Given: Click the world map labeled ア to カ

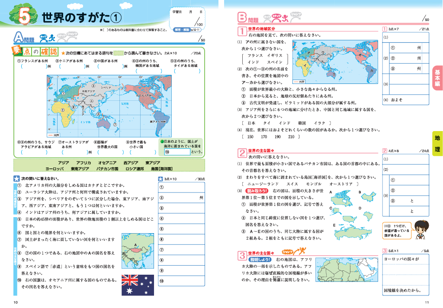Looking at the screenshot, I should click(335, 62).
